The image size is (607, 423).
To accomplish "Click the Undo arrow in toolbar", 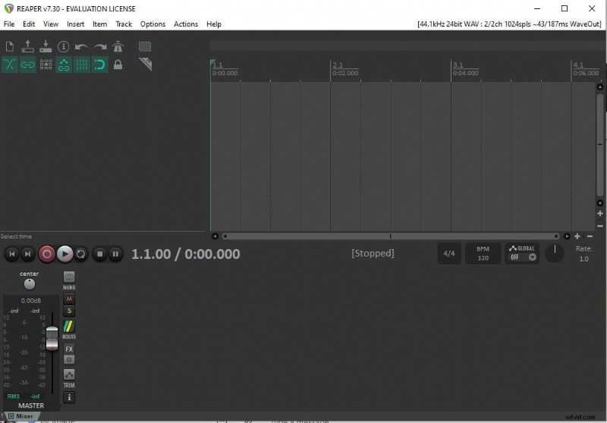I will tap(82, 47).
